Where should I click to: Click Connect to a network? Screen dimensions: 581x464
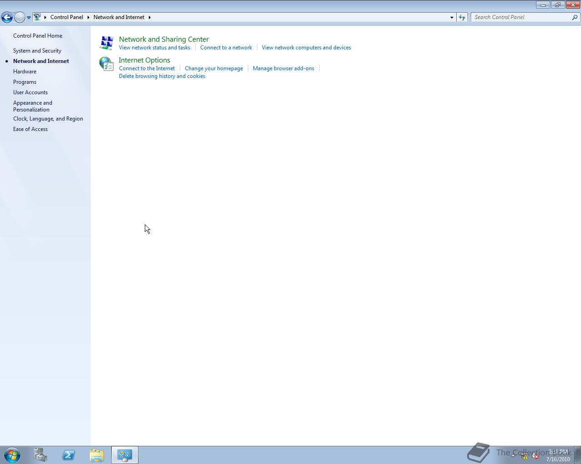[x=226, y=47]
